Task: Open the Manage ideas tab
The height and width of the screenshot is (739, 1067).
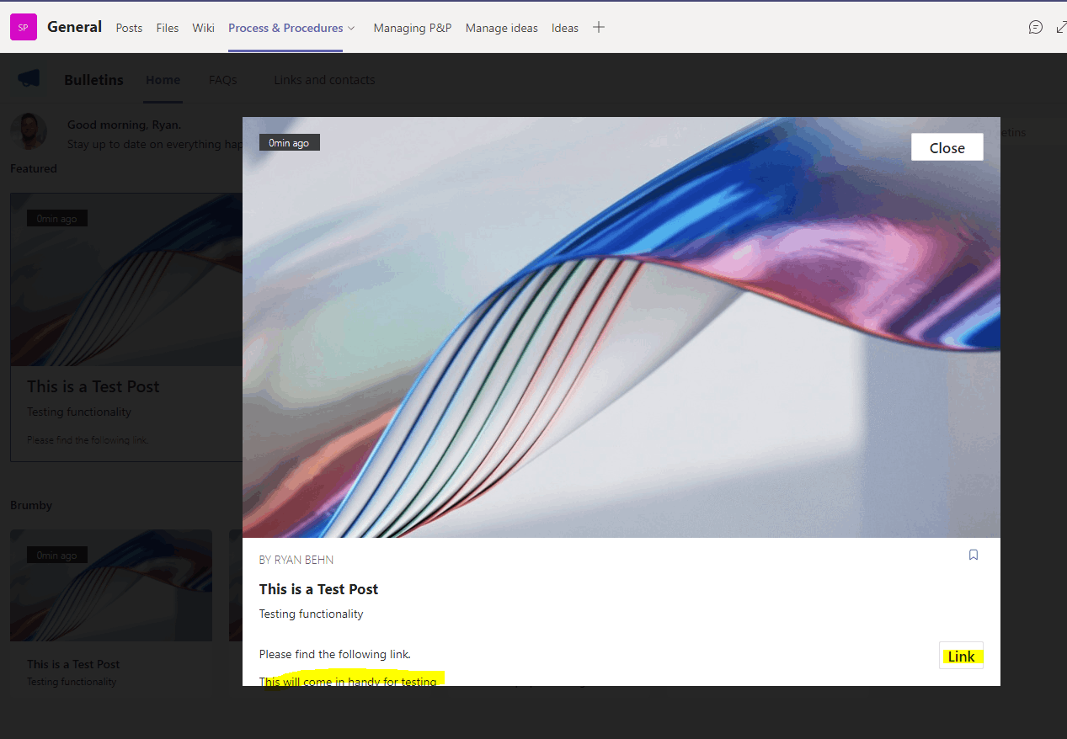Action: pyautogui.click(x=502, y=28)
